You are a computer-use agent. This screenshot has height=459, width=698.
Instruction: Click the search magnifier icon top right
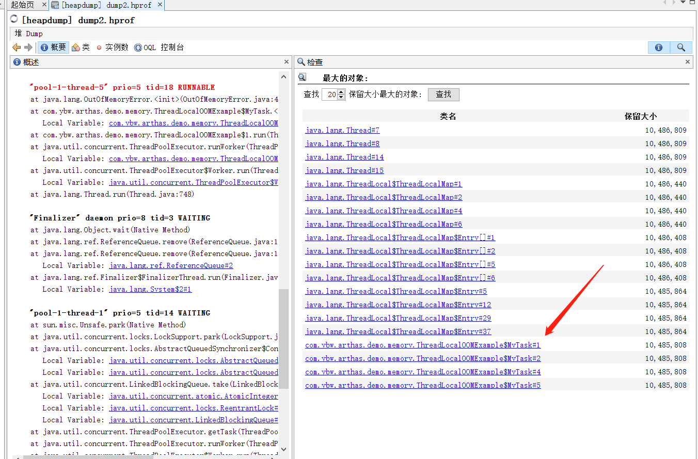pos(681,47)
